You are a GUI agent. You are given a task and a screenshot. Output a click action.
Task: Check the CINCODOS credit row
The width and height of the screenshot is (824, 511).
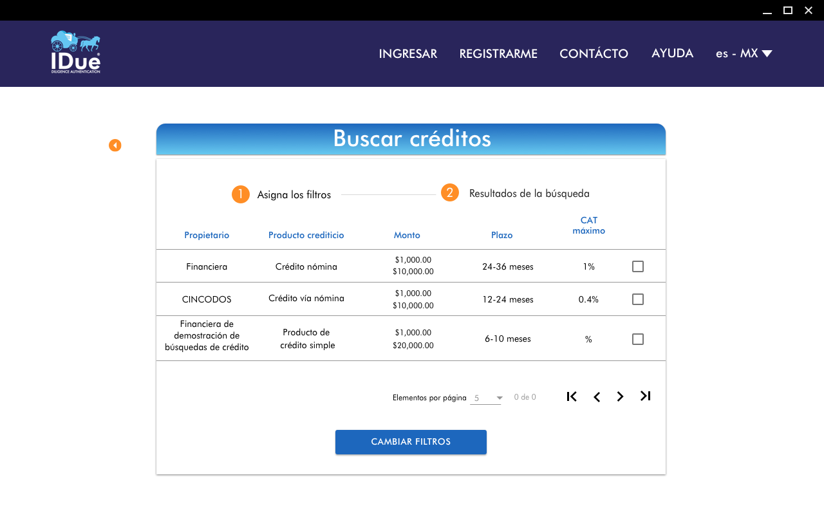[x=638, y=299]
